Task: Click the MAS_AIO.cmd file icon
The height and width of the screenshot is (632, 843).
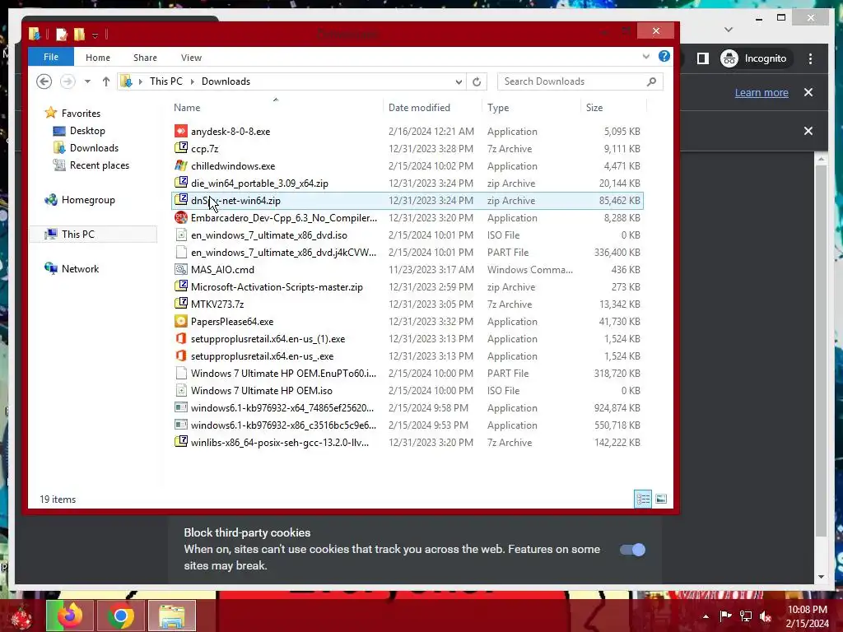Action: pos(181,269)
